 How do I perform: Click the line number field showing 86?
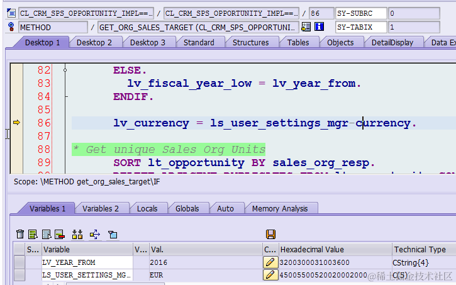(321, 13)
